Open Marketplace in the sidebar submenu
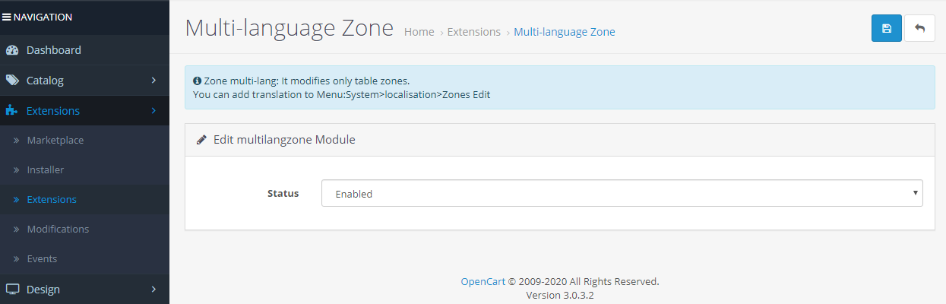 55,141
